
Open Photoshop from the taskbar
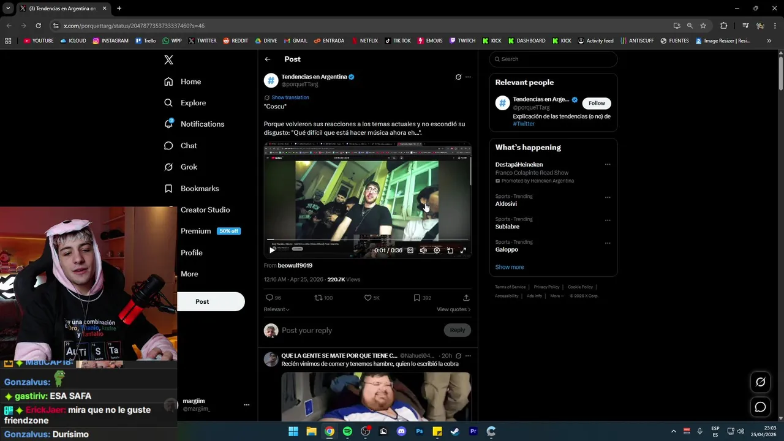tap(419, 431)
